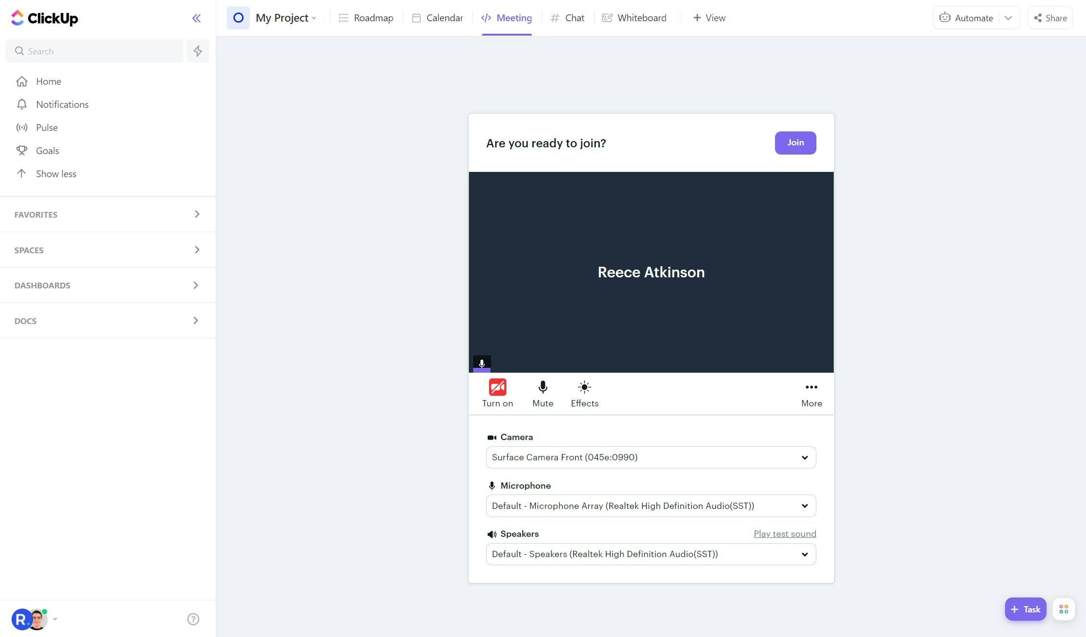Image resolution: width=1086 pixels, height=637 pixels.
Task: Click the Automate button
Action: click(966, 18)
